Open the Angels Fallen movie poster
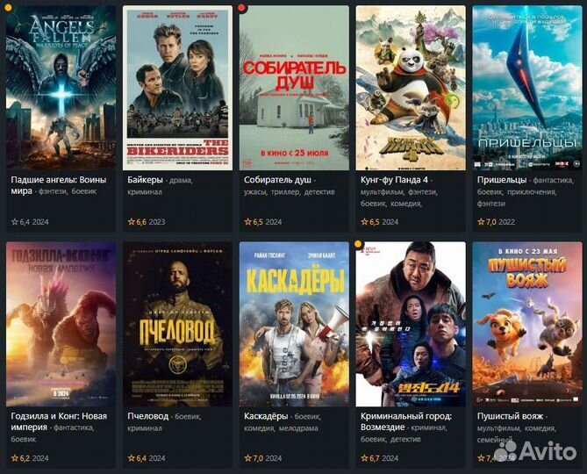The image size is (587, 474). (61, 88)
